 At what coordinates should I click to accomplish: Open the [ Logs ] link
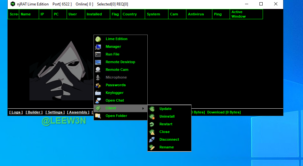click(x=16, y=112)
